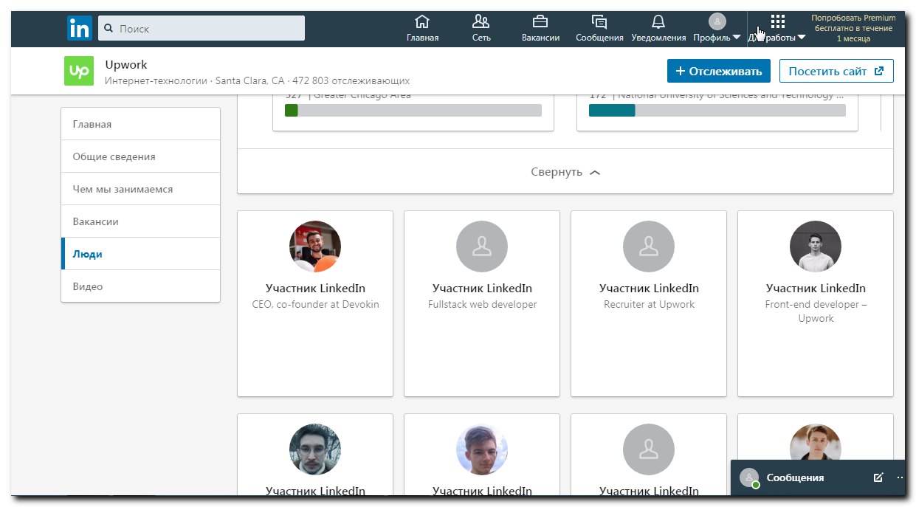Viewport: 916px width, 507px height.
Task: Collapse the section with Свернуть
Action: click(565, 172)
